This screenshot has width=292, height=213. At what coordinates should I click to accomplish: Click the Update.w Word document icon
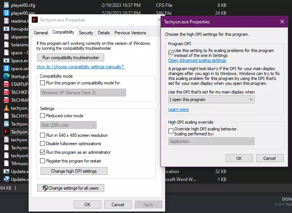point(6,179)
